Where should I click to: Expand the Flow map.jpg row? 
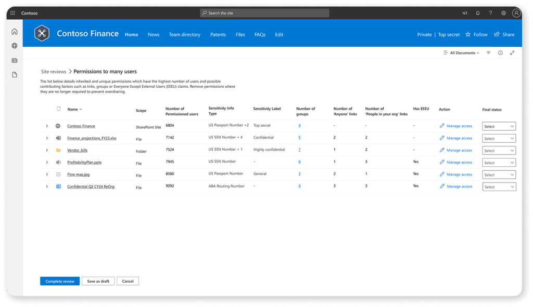(x=47, y=175)
